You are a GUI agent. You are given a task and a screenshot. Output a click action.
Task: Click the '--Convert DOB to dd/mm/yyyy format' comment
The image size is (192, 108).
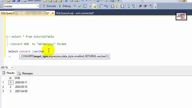(x=37, y=44)
